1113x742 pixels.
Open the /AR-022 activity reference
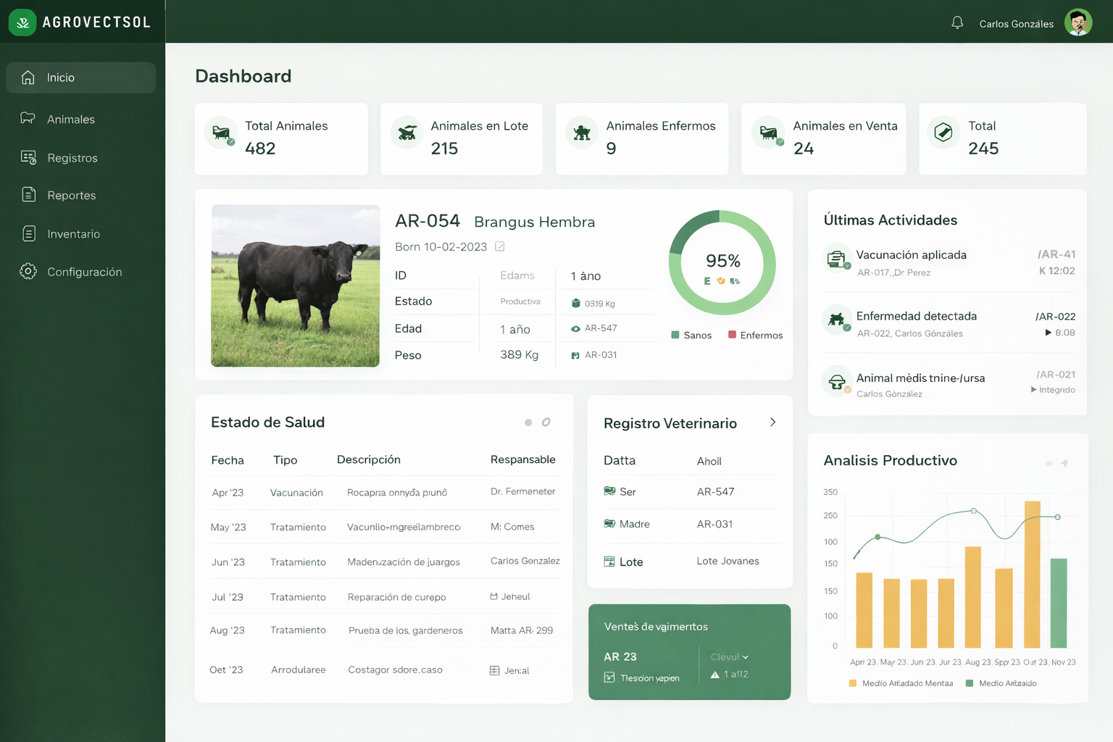[1055, 317]
